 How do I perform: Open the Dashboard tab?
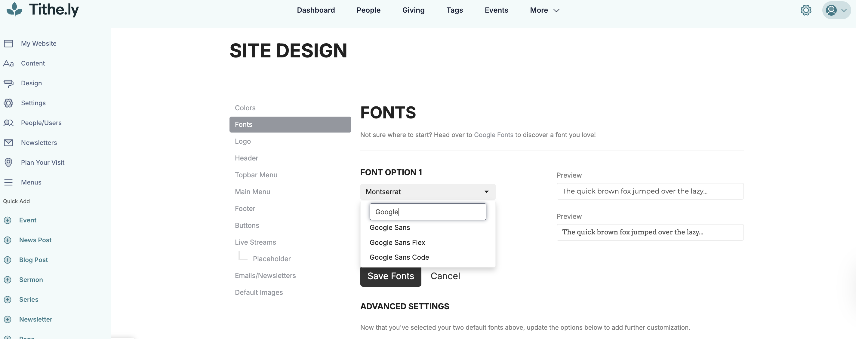click(316, 10)
